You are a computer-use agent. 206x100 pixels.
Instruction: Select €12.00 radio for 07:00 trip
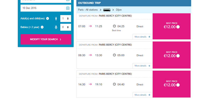[178, 27]
